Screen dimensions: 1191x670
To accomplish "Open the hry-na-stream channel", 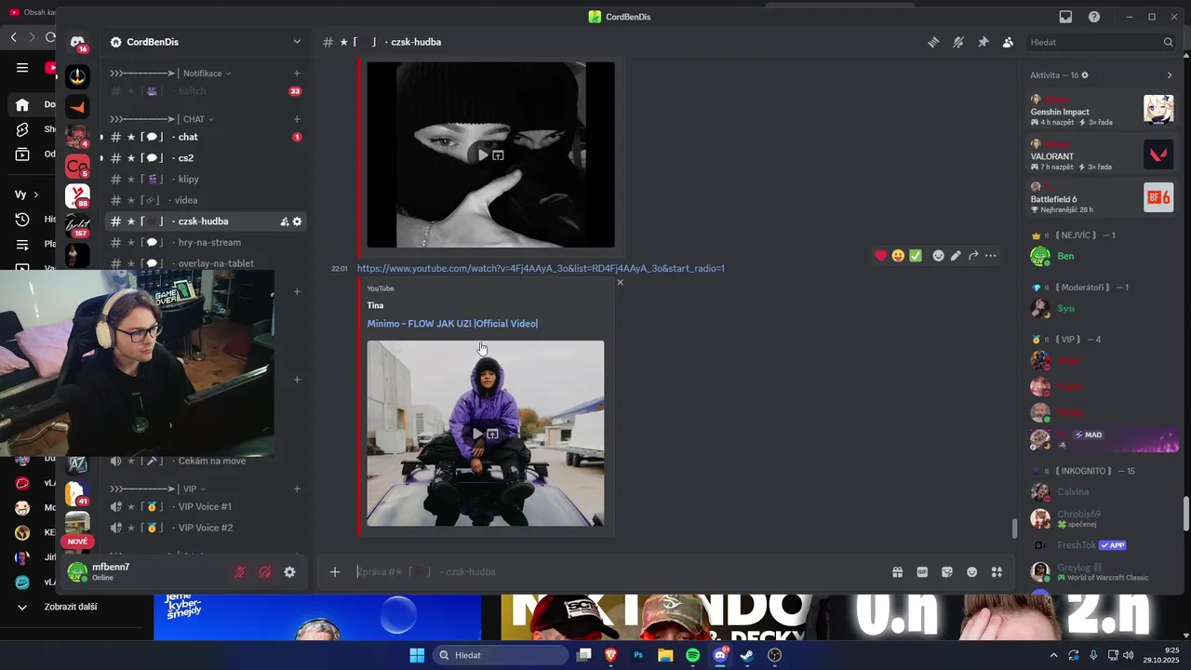I will 206,242.
